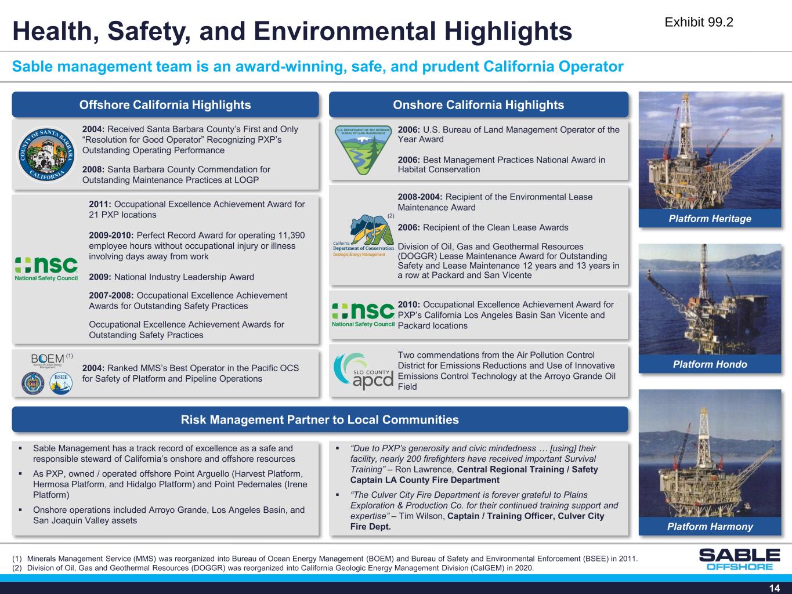
Task: Open the Platform Hondo photo
Action: [710, 299]
